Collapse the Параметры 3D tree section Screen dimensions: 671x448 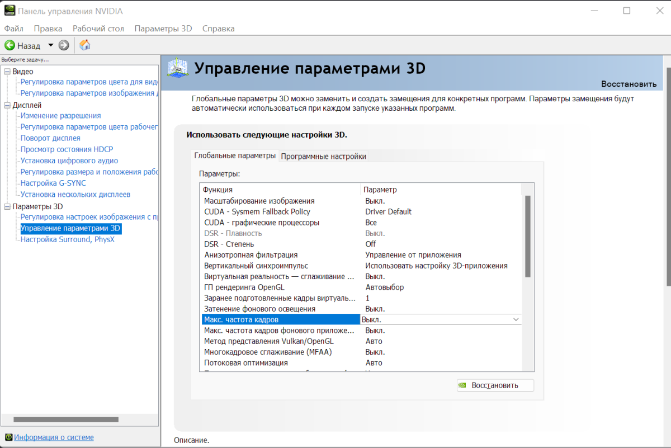[x=7, y=206]
